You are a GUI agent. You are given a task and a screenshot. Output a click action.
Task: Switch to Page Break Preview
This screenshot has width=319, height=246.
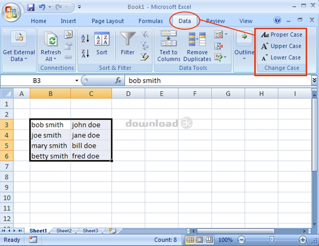(x=209, y=240)
